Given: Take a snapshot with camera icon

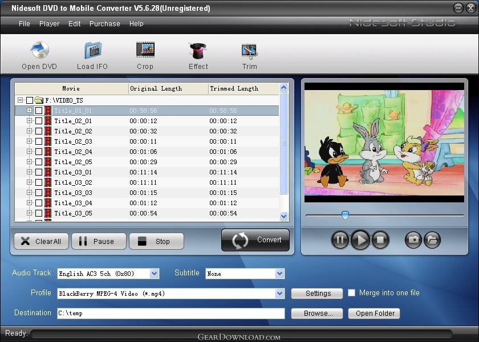Looking at the screenshot, I should pos(413,240).
